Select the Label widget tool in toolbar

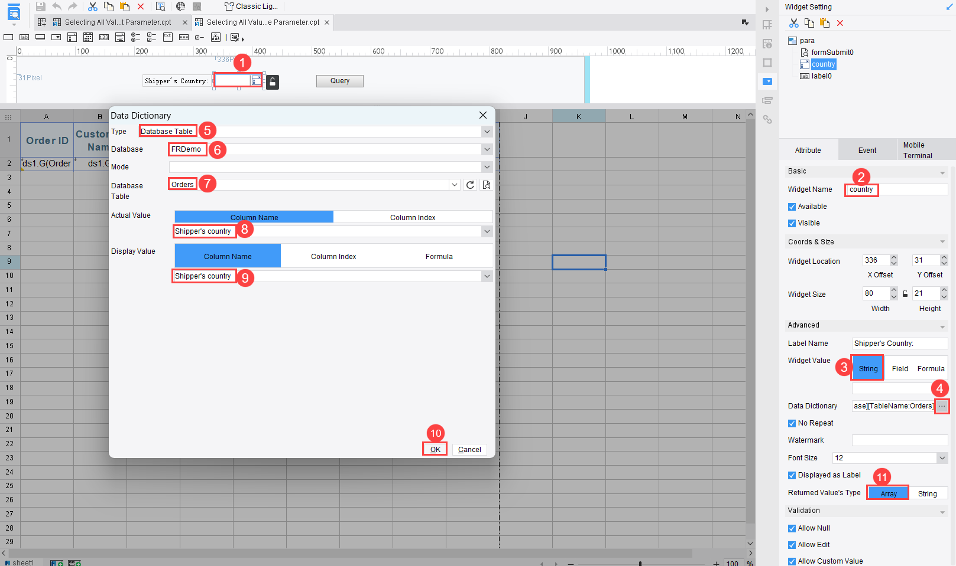coord(24,37)
